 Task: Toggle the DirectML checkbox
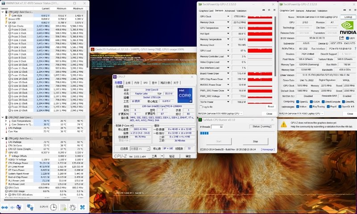(343, 102)
